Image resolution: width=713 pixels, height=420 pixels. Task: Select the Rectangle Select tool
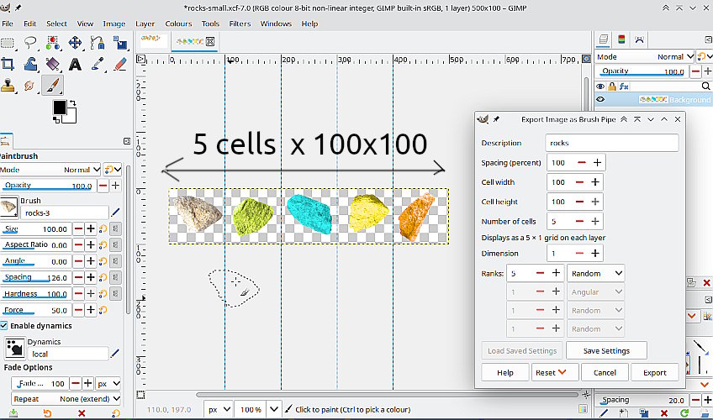click(8, 42)
